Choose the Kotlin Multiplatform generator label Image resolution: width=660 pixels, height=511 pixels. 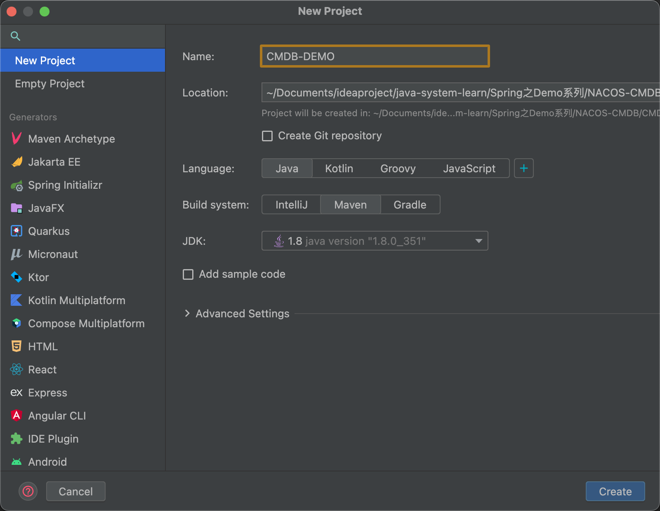point(77,300)
